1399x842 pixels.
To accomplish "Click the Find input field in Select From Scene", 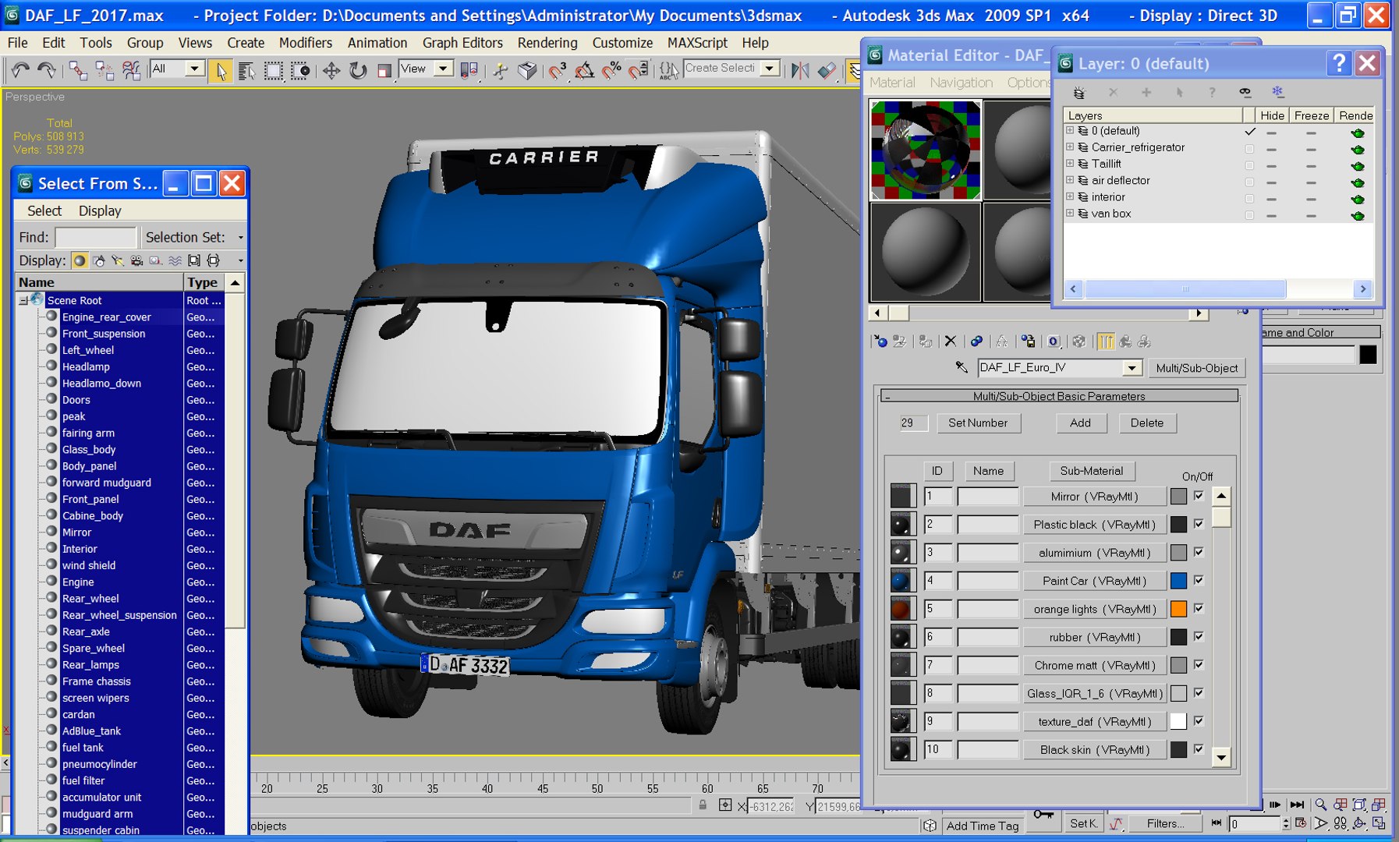I will tap(96, 237).
